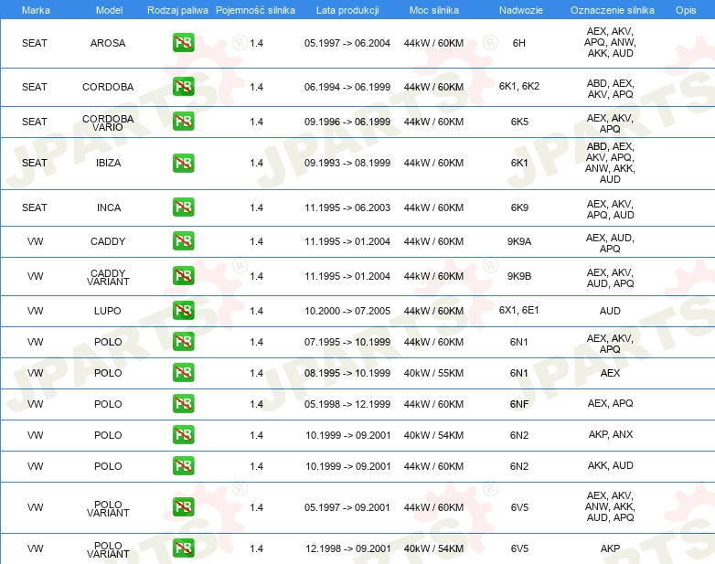Select the AROSA model cell
The width and height of the screenshot is (715, 564).
108,43
